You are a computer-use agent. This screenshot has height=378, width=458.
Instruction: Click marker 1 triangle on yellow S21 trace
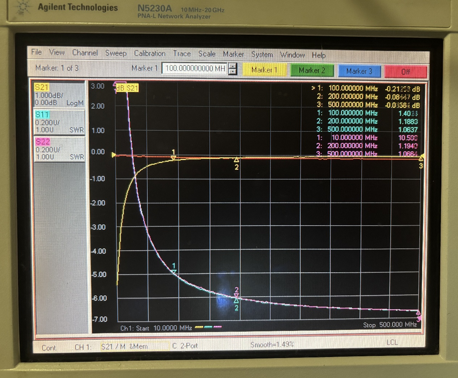pos(173,157)
